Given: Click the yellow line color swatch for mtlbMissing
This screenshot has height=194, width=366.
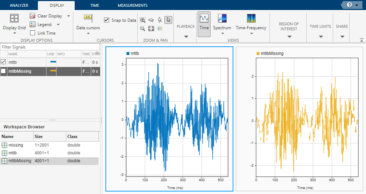Looking at the screenshot, I should (53, 71).
